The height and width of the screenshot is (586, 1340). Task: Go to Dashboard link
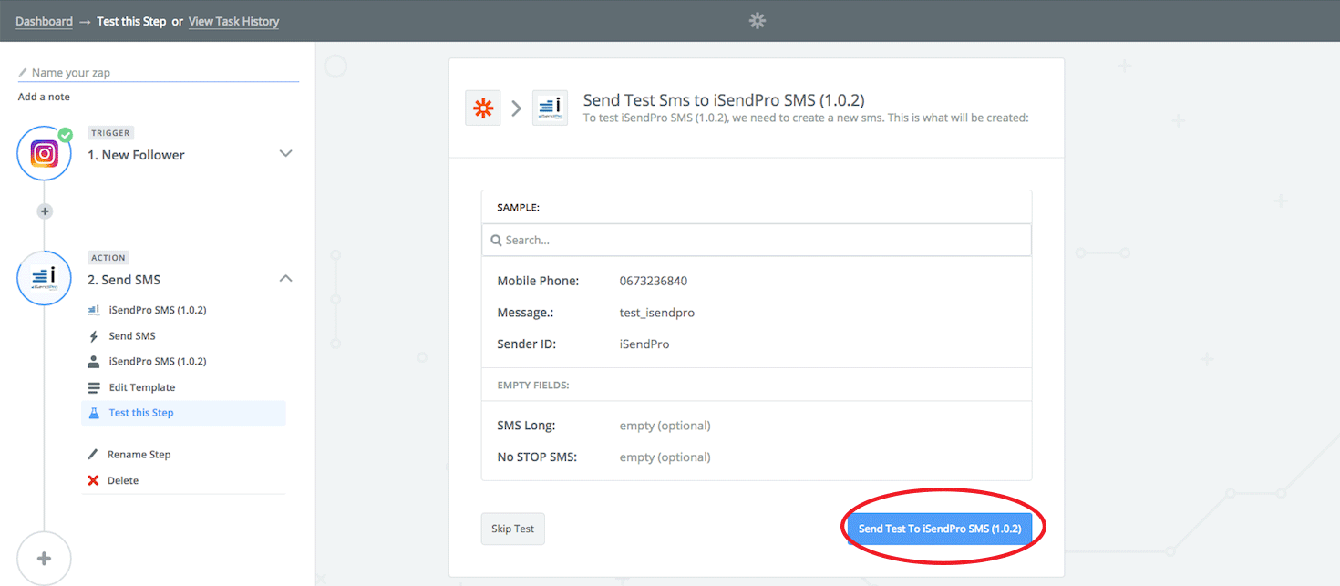(x=44, y=21)
